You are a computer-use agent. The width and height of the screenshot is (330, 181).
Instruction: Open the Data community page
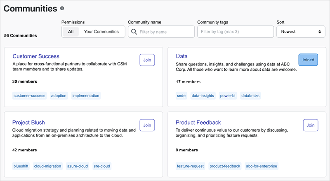coord(181,56)
